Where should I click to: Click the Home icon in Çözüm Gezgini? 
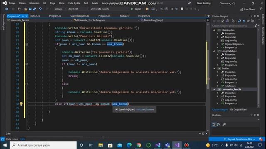pos(223,21)
